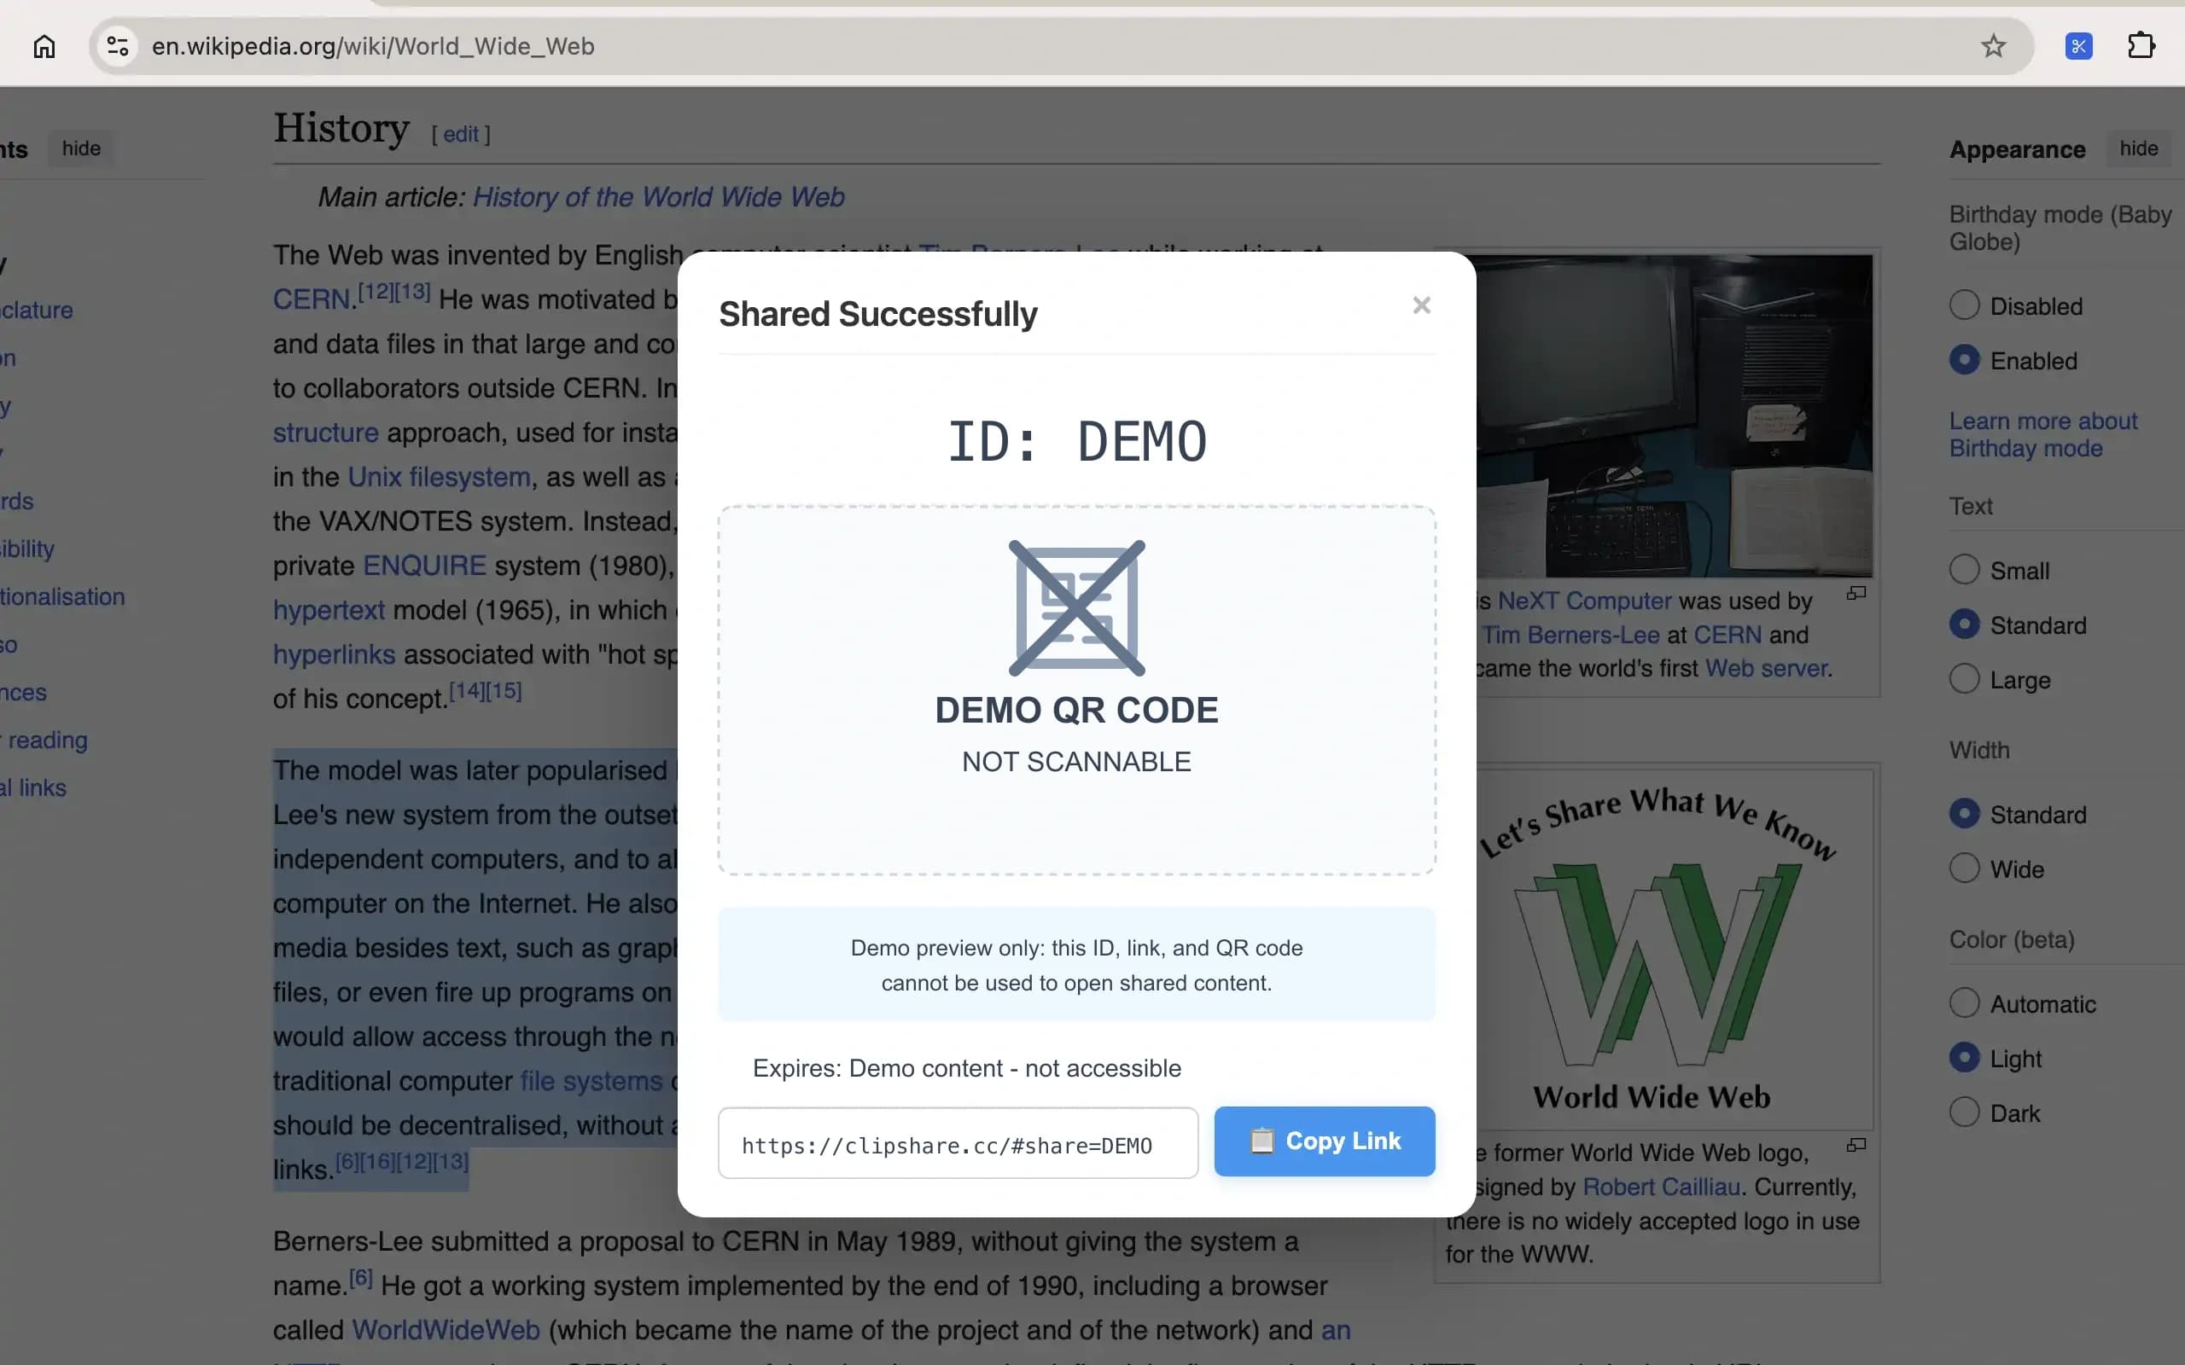
Task: Click the browser address bar URL
Action: (373, 46)
